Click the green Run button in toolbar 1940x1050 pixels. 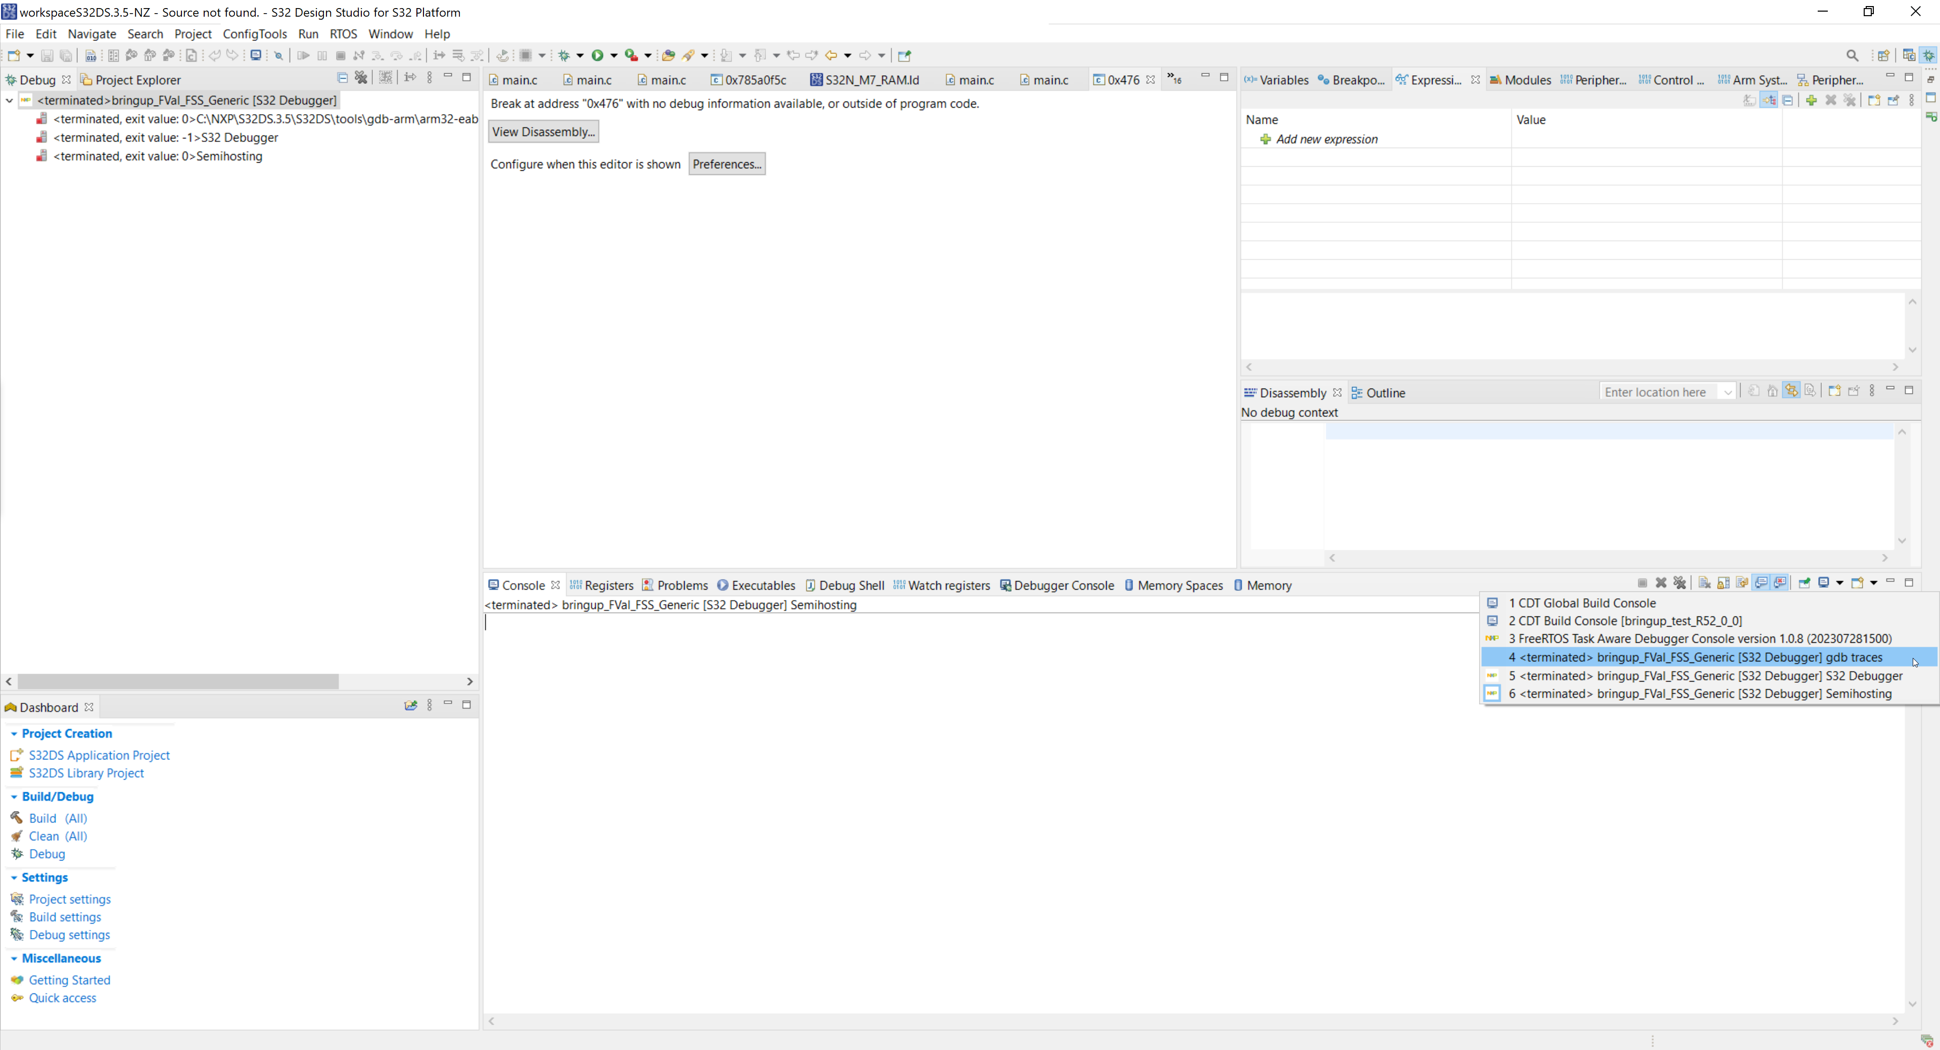(597, 55)
